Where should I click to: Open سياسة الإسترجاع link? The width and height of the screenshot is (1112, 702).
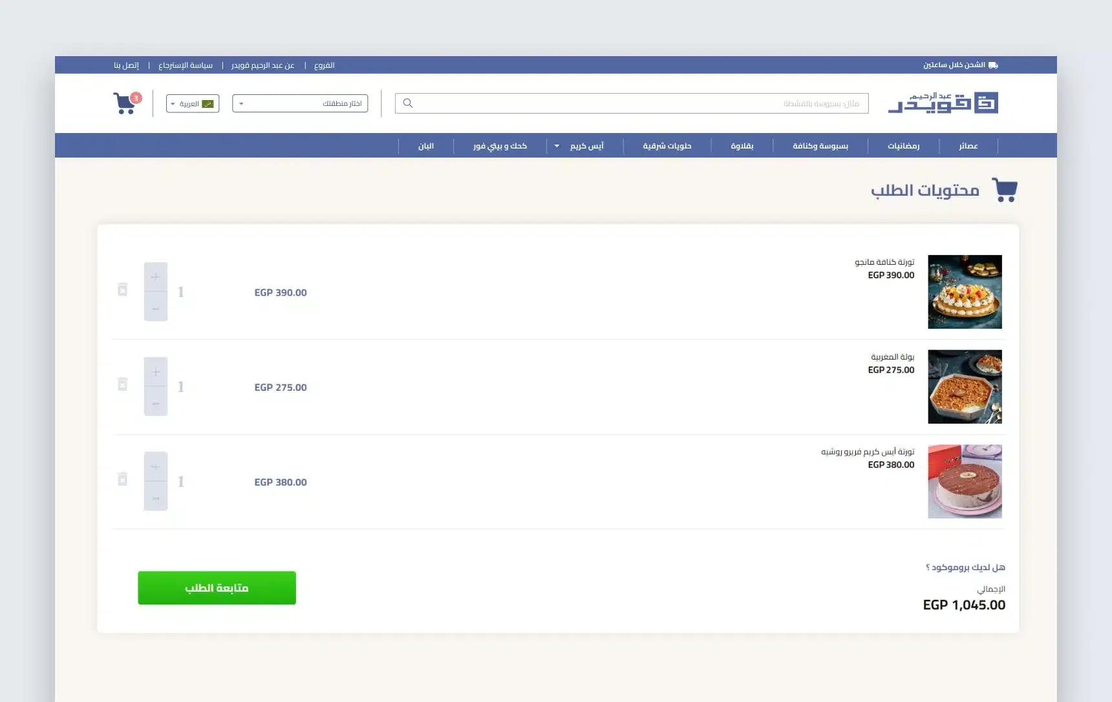click(186, 65)
